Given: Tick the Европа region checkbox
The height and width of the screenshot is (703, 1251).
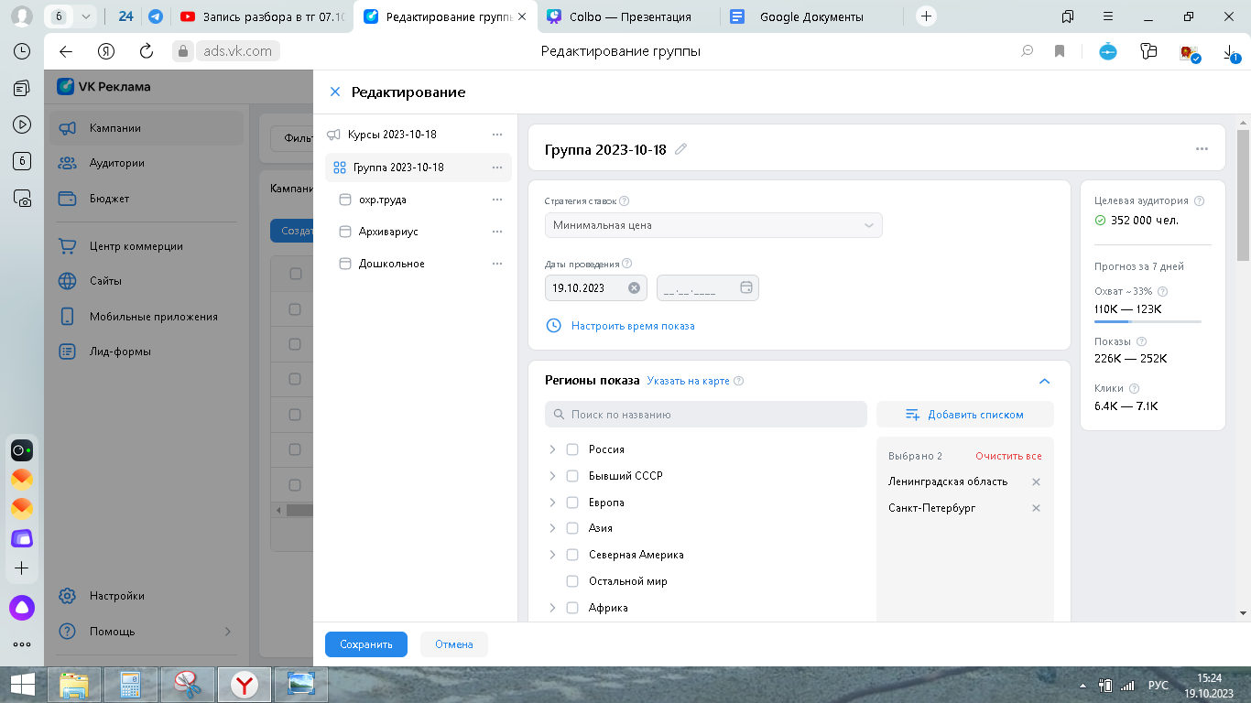Looking at the screenshot, I should (572, 503).
